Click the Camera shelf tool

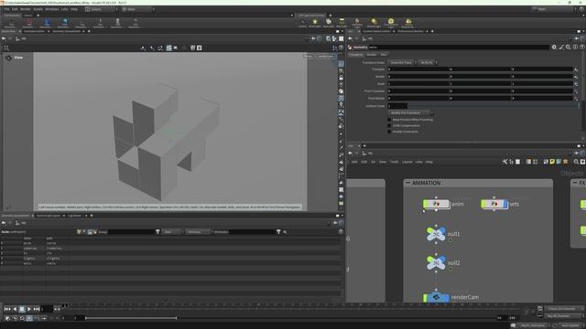302,23
